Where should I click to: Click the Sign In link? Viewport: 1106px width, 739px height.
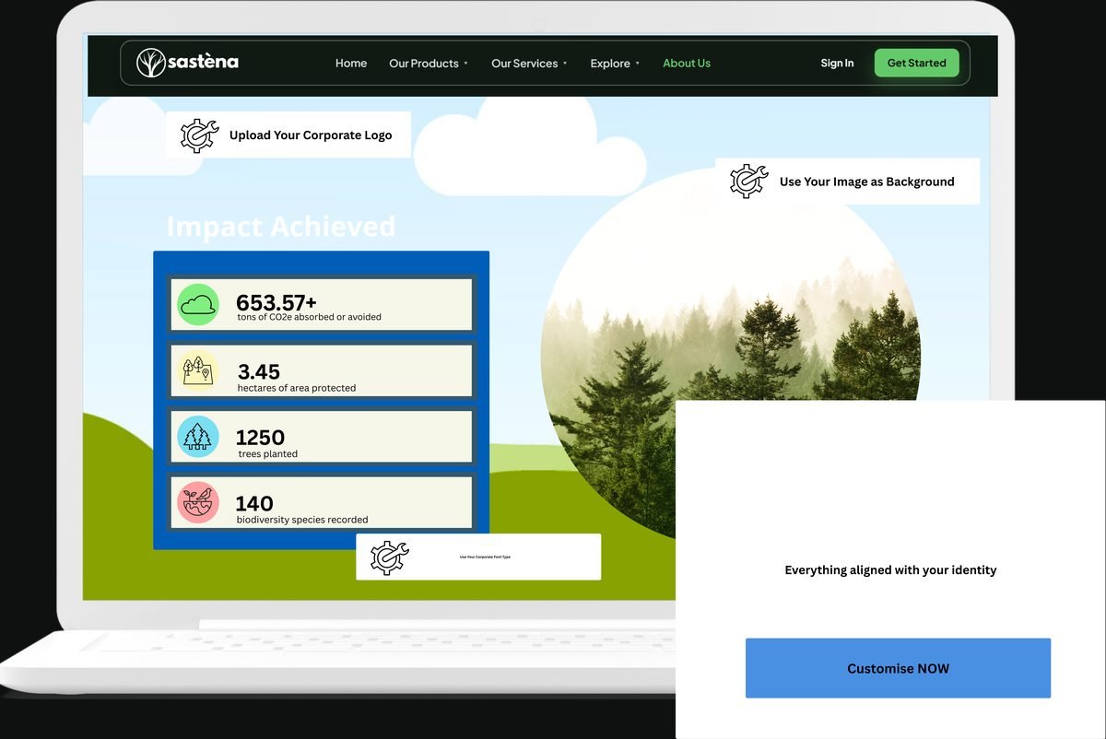click(x=837, y=64)
